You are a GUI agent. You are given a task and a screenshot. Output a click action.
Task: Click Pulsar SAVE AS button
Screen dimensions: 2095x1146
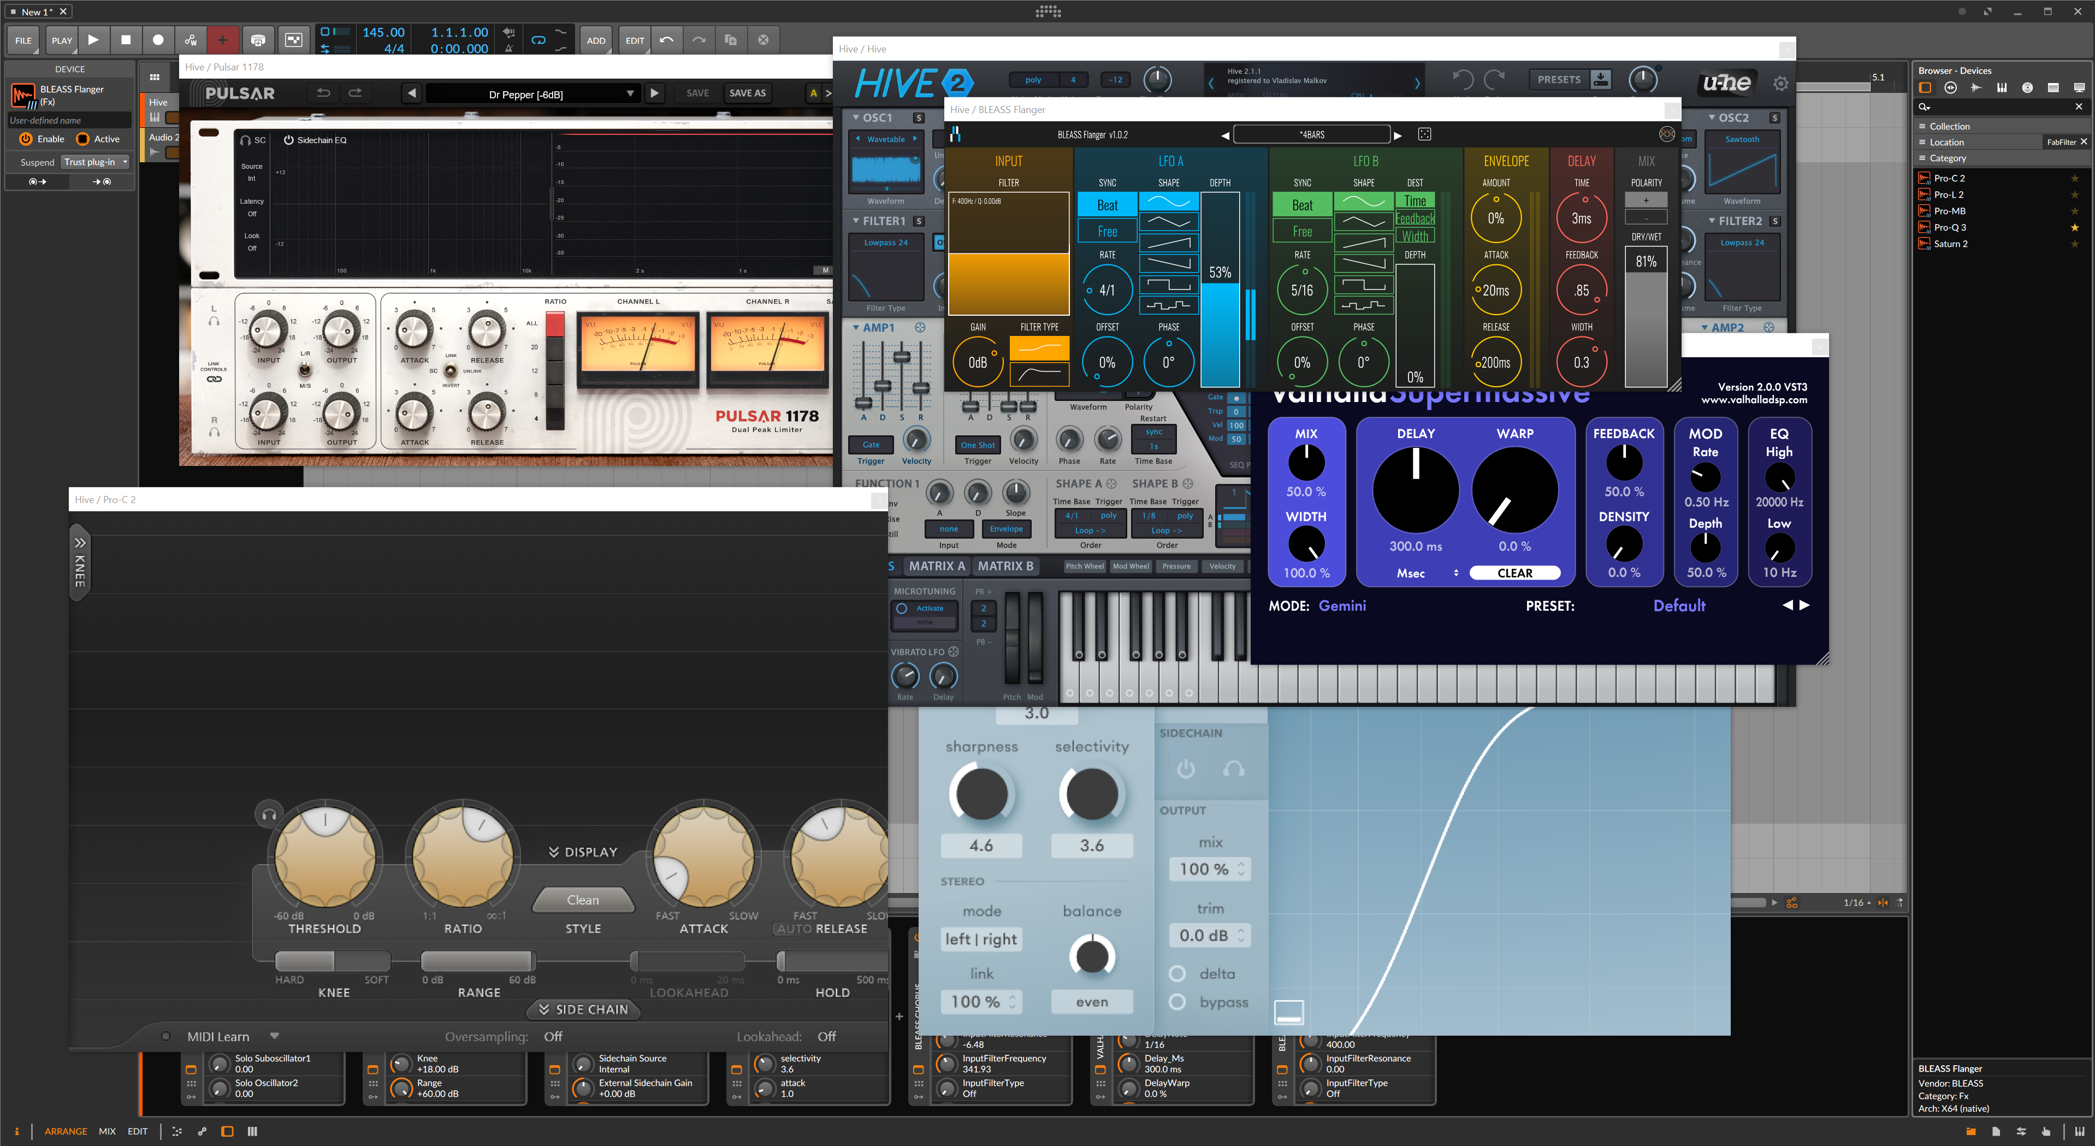[748, 93]
